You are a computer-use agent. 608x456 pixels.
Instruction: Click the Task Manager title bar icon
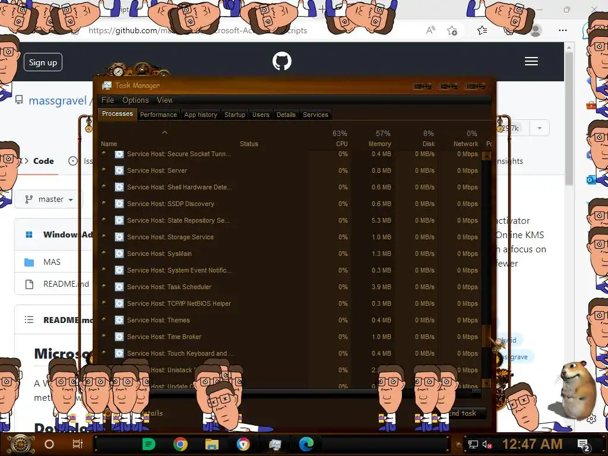[107, 85]
